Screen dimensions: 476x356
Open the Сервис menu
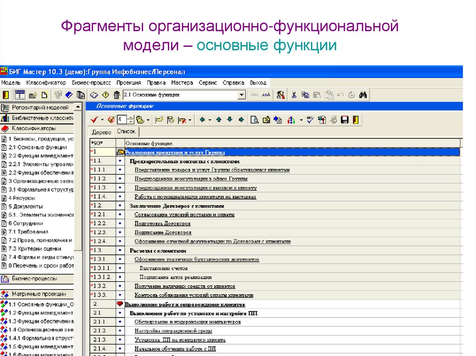(208, 82)
